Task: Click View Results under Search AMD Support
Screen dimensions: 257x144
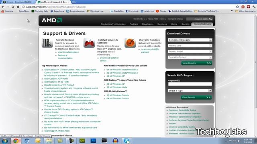Action: pos(196,98)
